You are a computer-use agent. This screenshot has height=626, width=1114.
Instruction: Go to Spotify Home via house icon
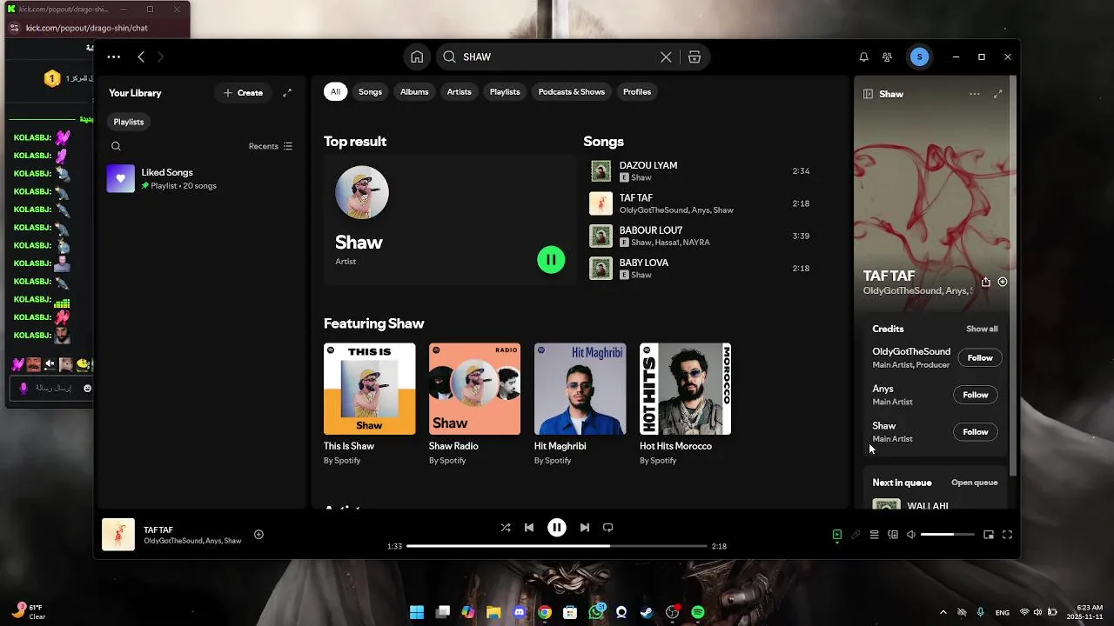[x=417, y=57]
